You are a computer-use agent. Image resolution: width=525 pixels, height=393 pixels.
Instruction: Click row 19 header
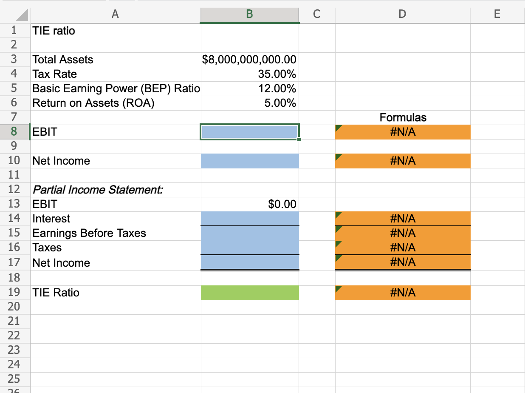[15, 293]
